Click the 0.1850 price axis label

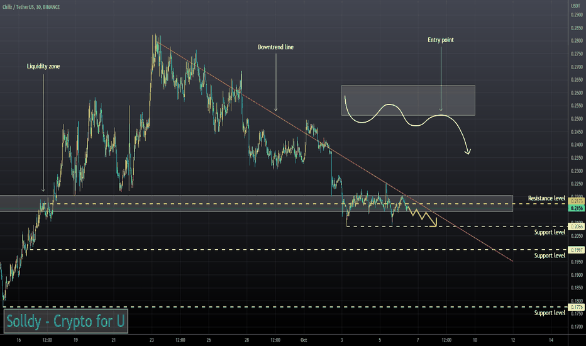tap(577, 287)
